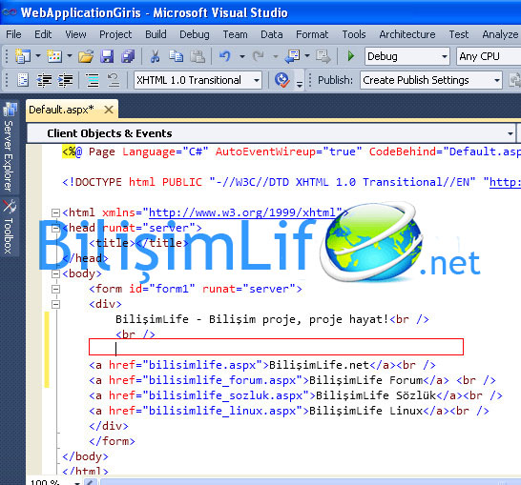The height and width of the screenshot is (485, 521).
Task: Click the Publish icon beside Publish Settings
Action: click(x=515, y=80)
